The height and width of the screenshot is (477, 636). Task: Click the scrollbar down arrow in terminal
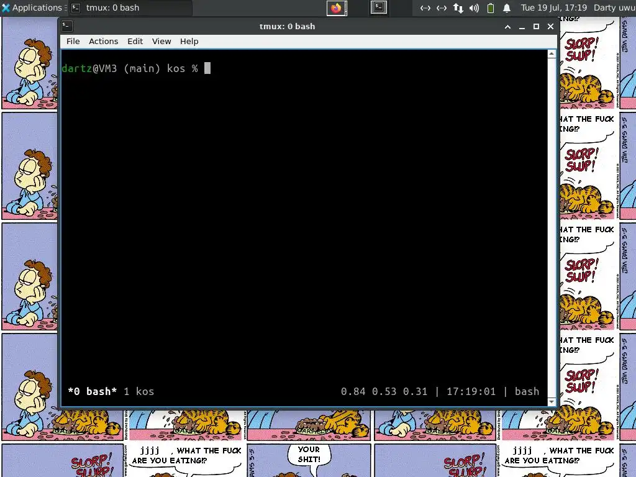[552, 402]
